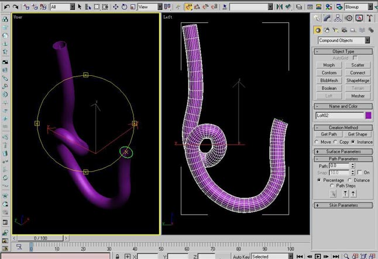Image resolution: width=378 pixels, height=259 pixels.
Task: Activate the Select and Move tool
Action: pos(116,7)
